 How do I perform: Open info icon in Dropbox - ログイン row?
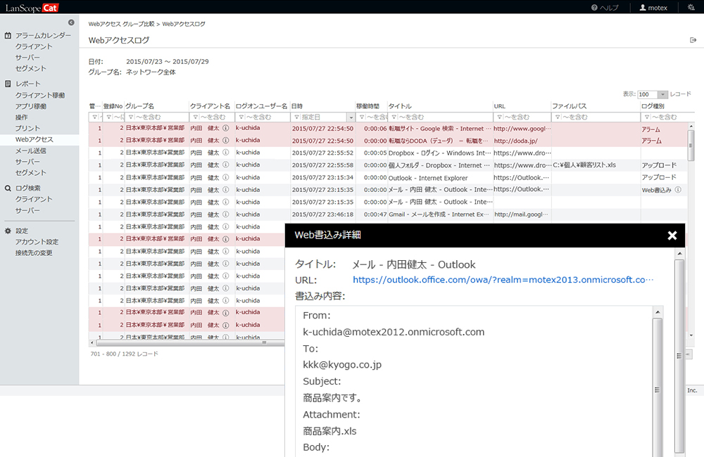click(226, 153)
